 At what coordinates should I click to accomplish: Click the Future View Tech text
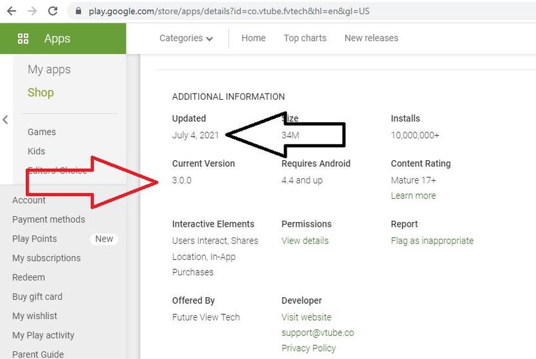(x=205, y=317)
